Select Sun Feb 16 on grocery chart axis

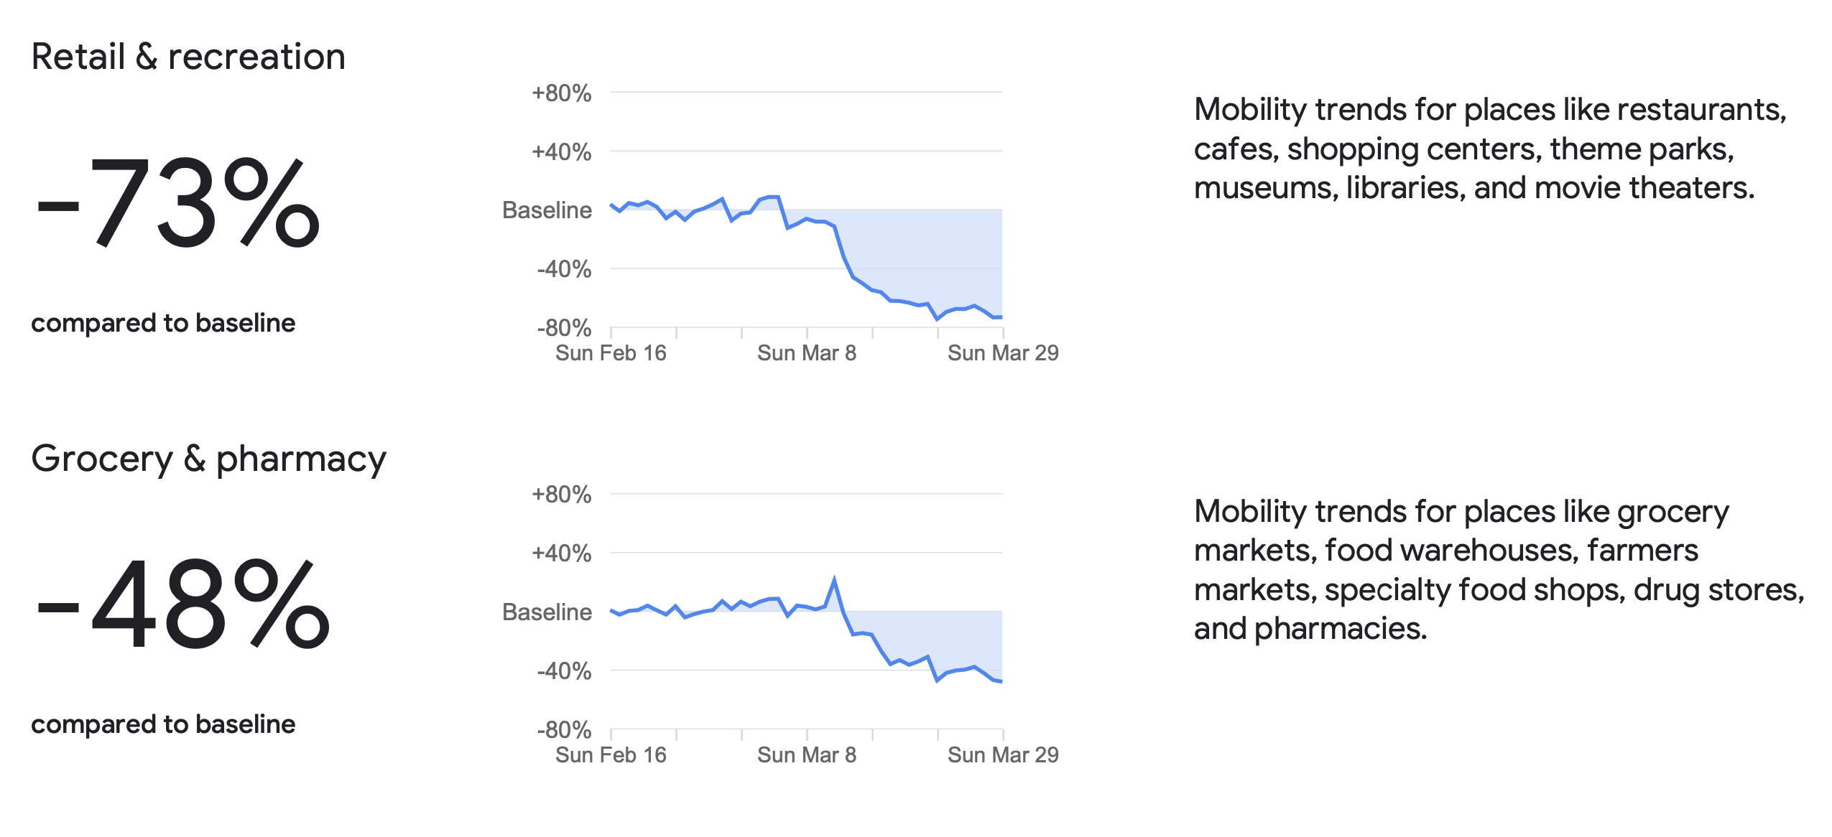[x=611, y=755]
